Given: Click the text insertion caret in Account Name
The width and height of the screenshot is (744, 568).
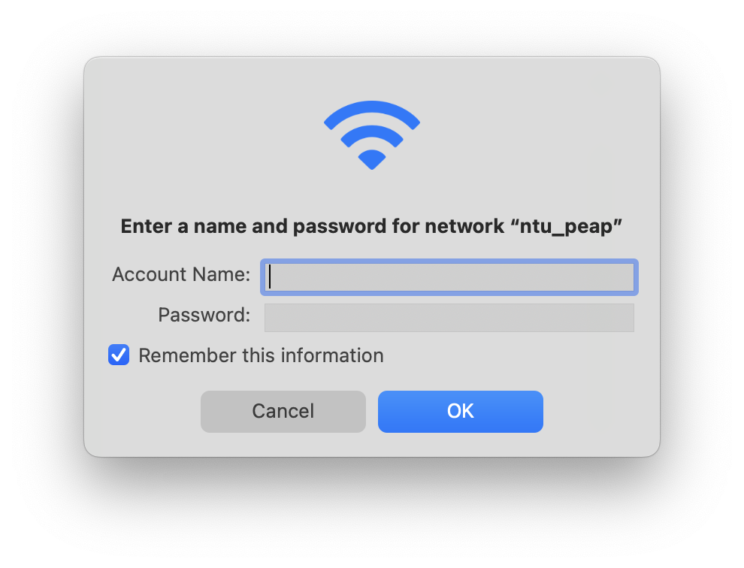Looking at the screenshot, I should [x=270, y=277].
